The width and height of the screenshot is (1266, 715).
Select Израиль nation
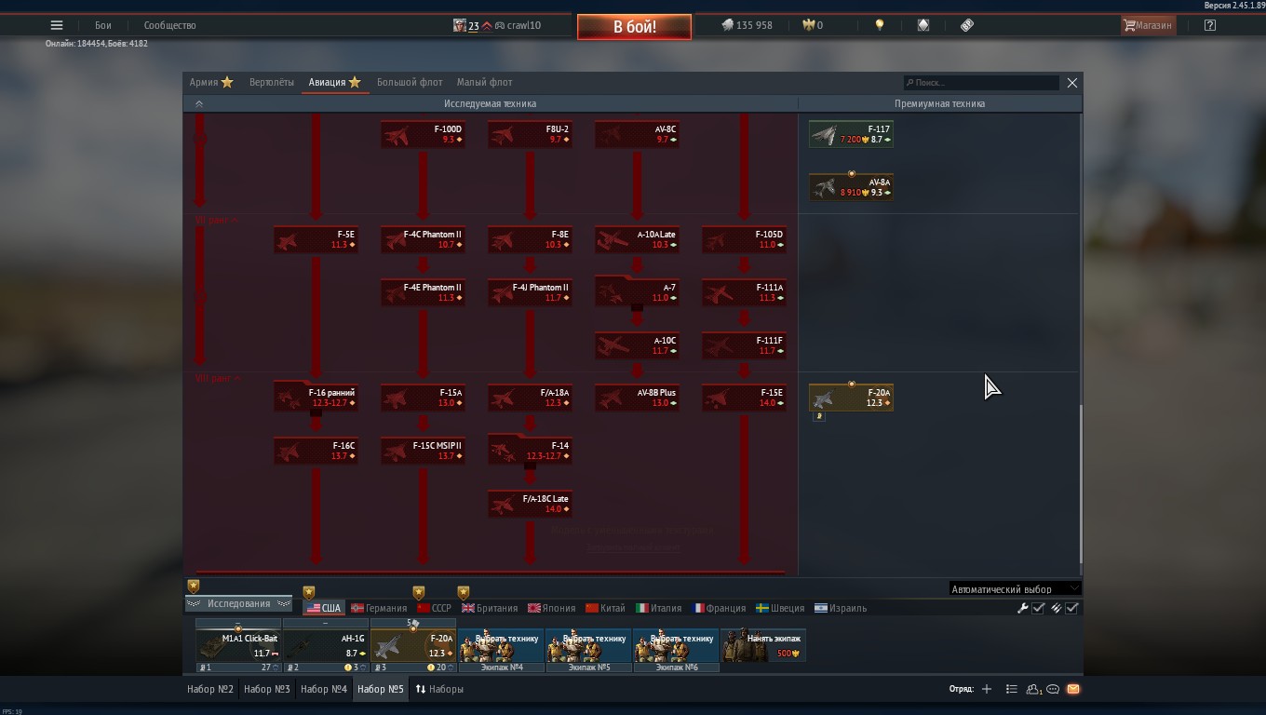pyautogui.click(x=841, y=608)
